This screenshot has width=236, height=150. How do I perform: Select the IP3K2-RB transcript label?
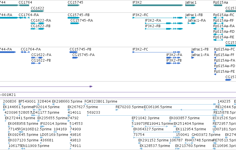tap(153, 26)
